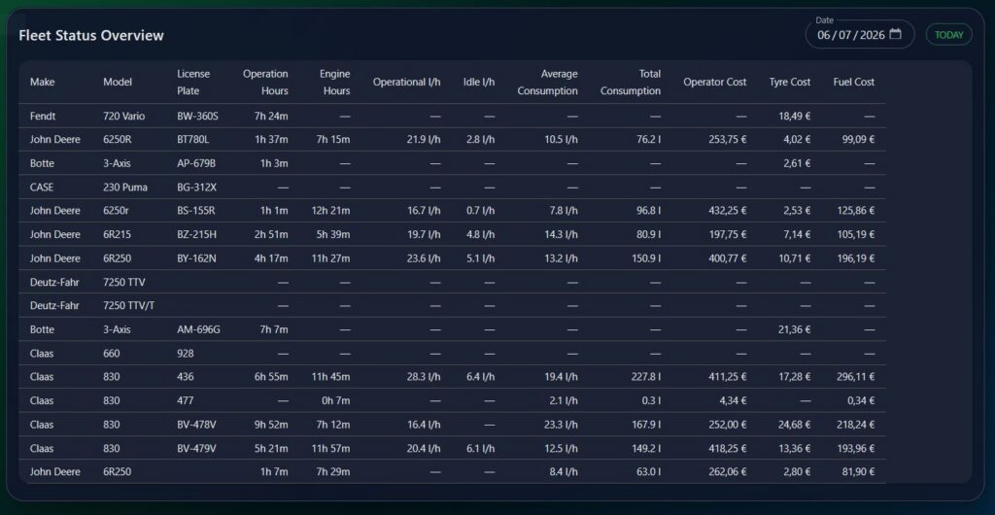995x515 pixels.
Task: Select license plate 436
Action: pos(186,377)
